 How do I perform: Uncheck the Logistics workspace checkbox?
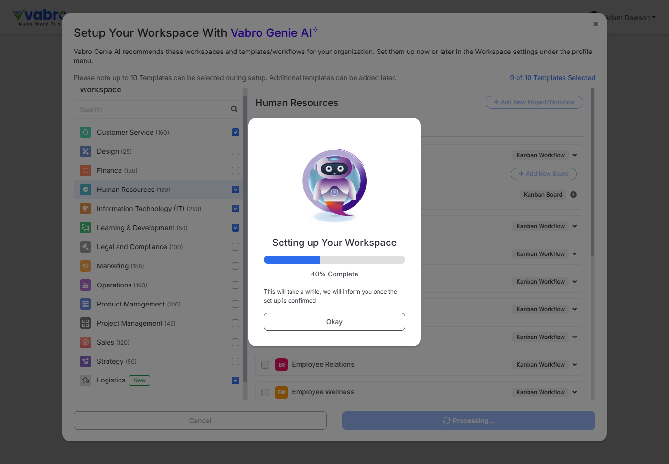coord(236,380)
